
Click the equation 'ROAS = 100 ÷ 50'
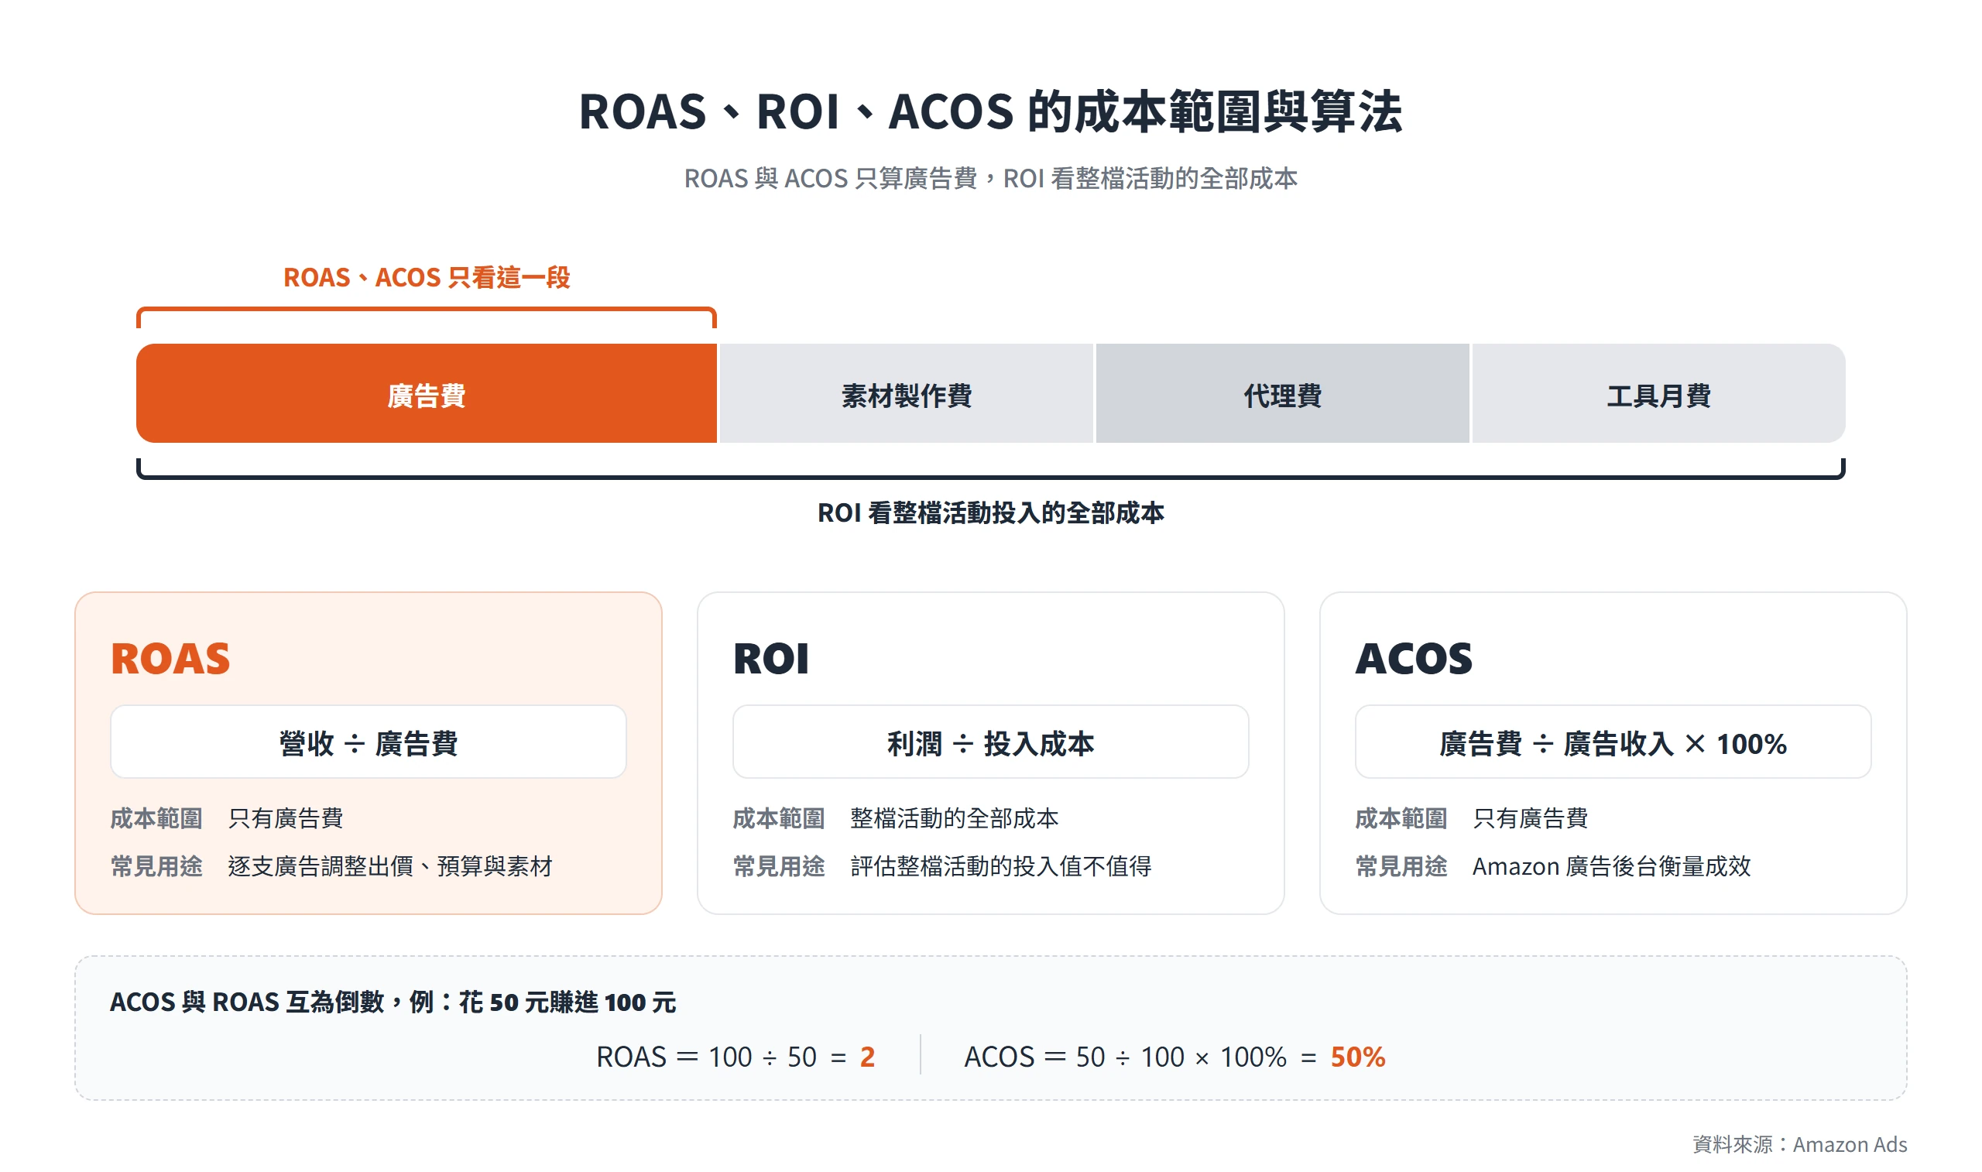707,1057
